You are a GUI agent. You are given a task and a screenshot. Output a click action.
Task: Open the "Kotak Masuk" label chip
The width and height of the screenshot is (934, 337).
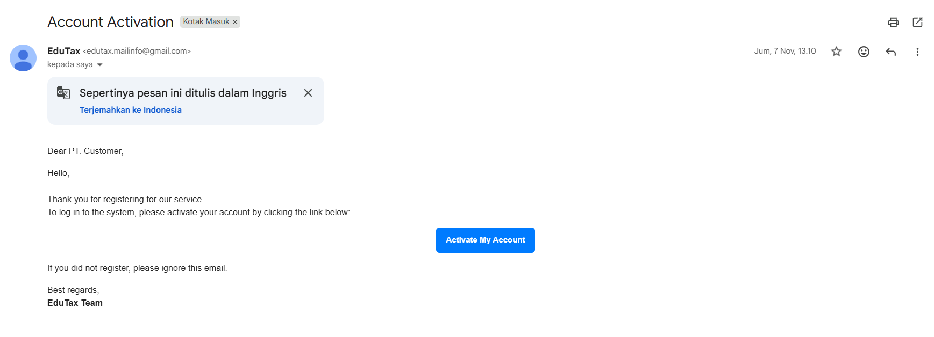pyautogui.click(x=206, y=21)
